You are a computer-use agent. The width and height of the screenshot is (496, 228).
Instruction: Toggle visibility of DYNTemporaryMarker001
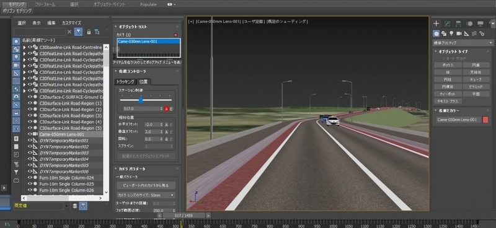(30, 141)
